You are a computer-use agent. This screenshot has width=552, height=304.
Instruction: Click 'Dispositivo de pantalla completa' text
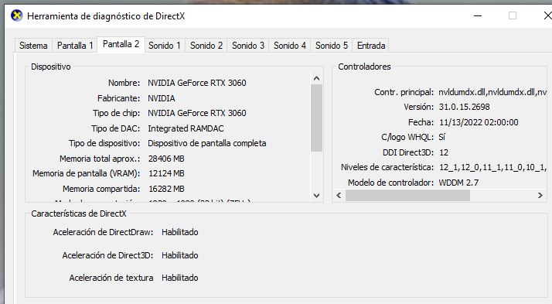click(x=207, y=143)
